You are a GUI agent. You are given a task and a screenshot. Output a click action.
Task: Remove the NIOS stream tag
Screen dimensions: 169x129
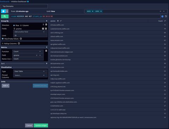point(93,11)
